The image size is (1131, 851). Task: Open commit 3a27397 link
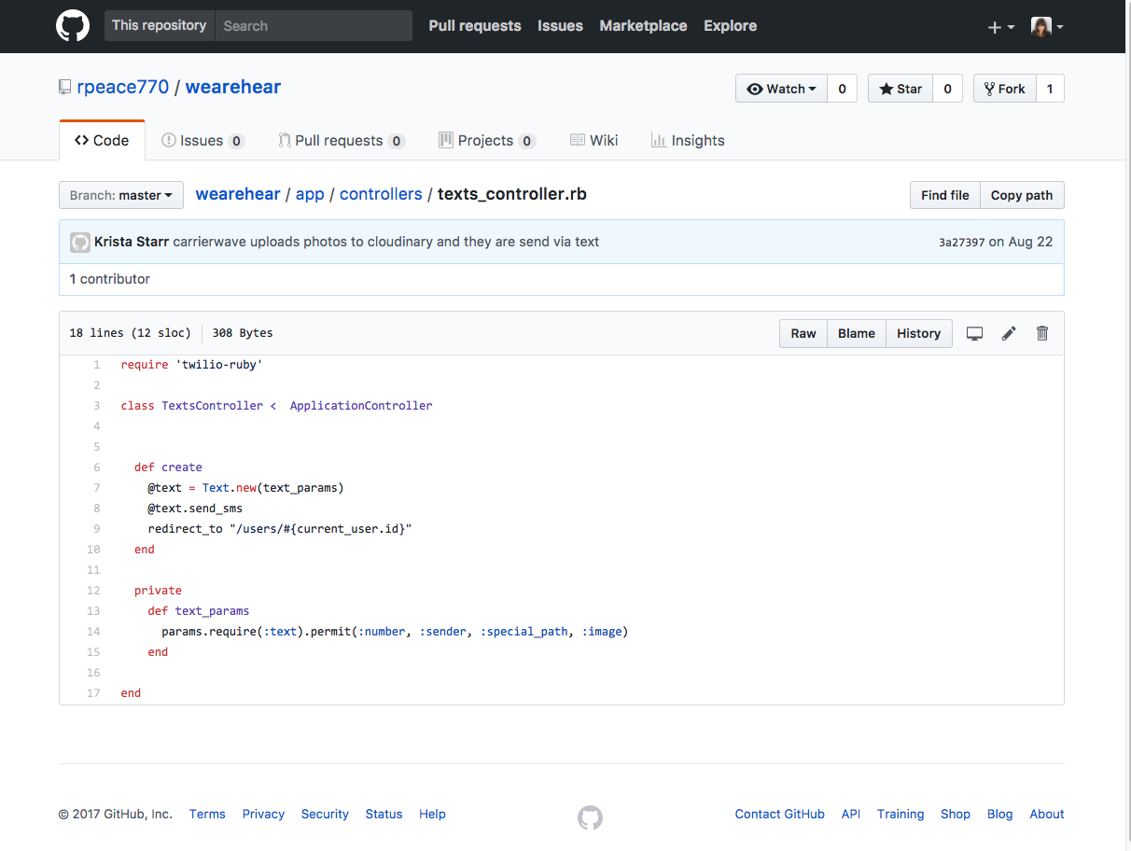pos(961,243)
